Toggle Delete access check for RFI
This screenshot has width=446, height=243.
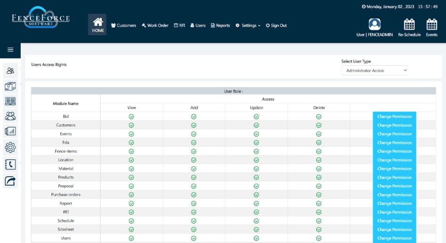tap(319, 212)
